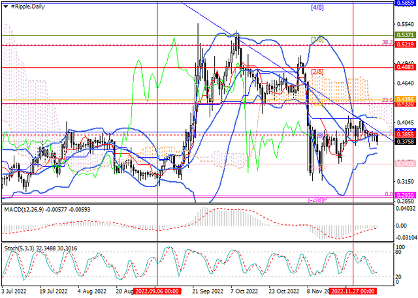Select the black 0.3758 current price label
Screen dimensions: 418x298
[x=405, y=142]
